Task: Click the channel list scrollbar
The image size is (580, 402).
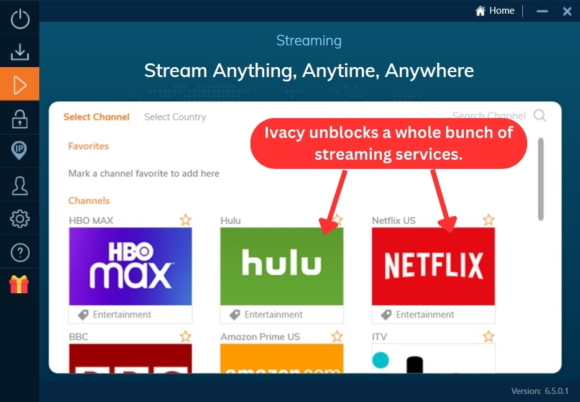Action: point(541,180)
